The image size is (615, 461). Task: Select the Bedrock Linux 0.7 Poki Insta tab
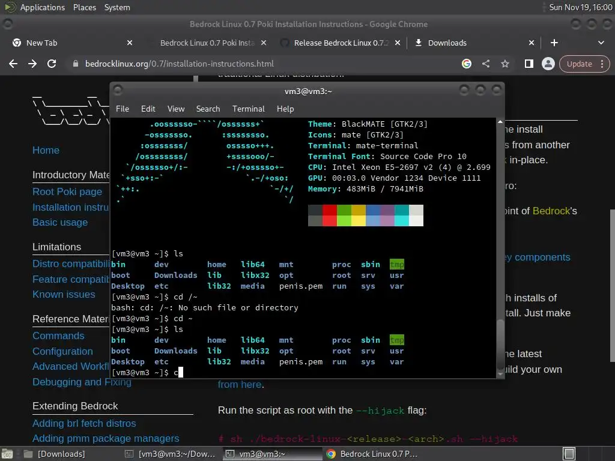pyautogui.click(x=207, y=43)
